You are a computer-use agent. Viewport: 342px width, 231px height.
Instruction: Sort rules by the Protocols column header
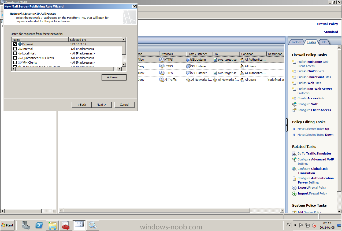(173, 54)
